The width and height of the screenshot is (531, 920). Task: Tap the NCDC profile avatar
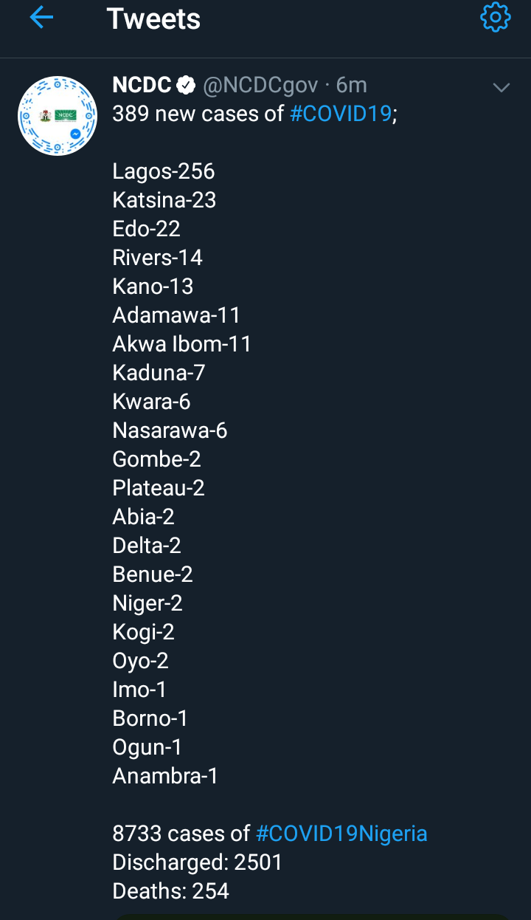58,116
